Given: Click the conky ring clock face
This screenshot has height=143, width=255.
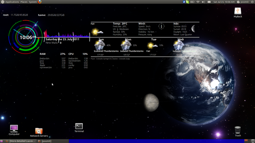Looking at the screenshot, I should pos(25,37).
